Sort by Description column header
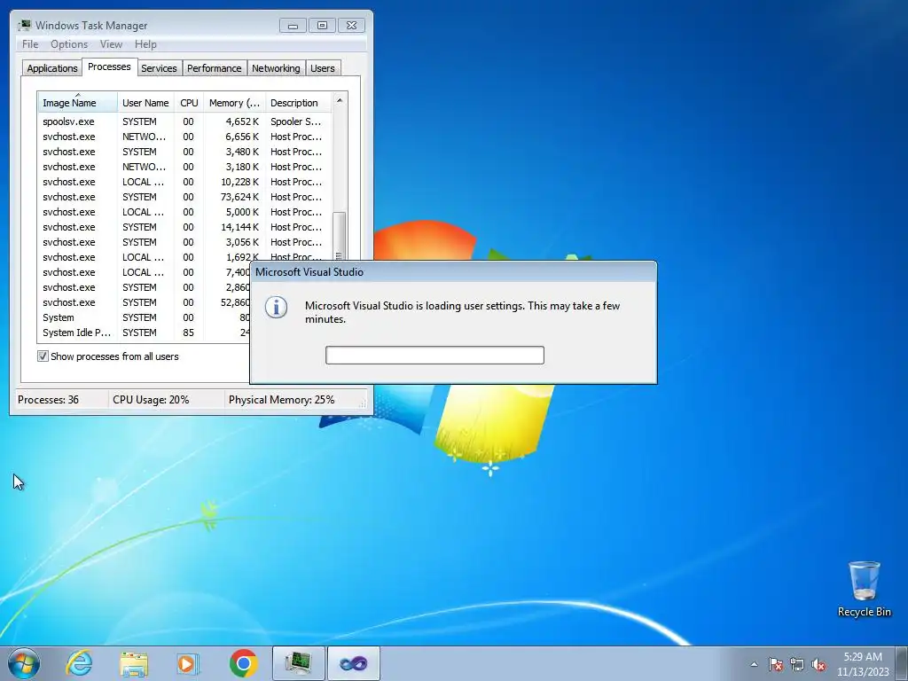908x681 pixels. [298, 103]
